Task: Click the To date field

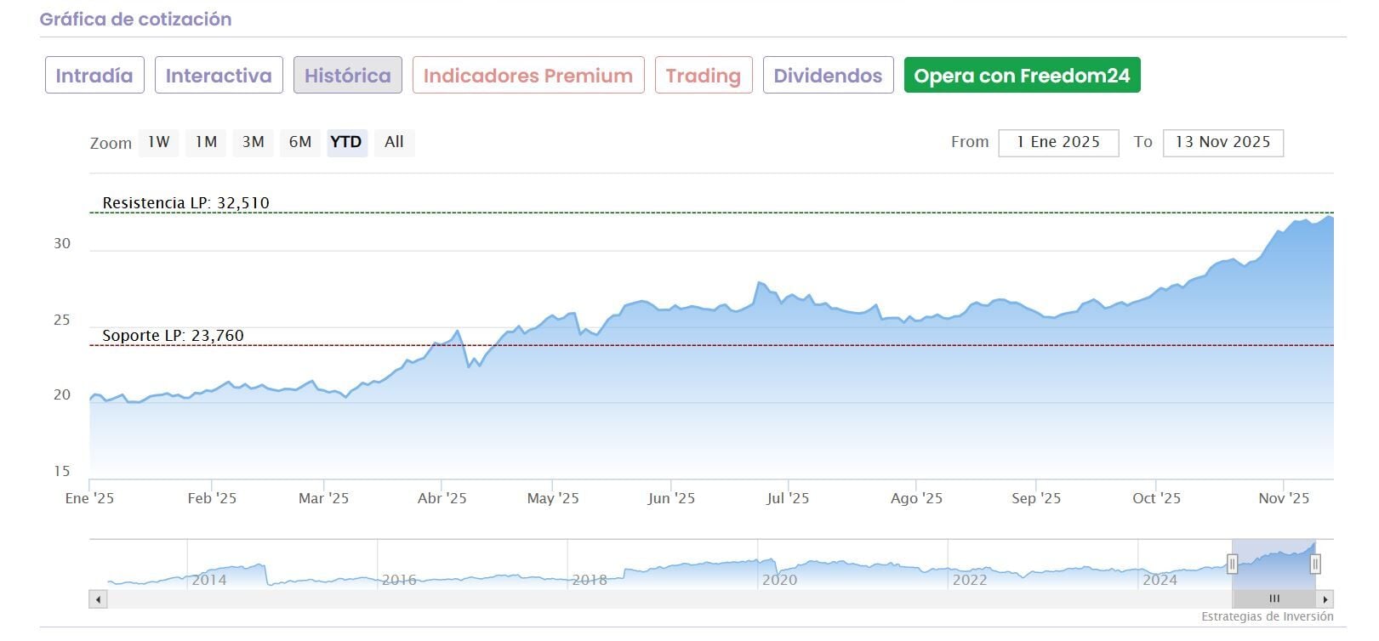Action: pyautogui.click(x=1222, y=143)
